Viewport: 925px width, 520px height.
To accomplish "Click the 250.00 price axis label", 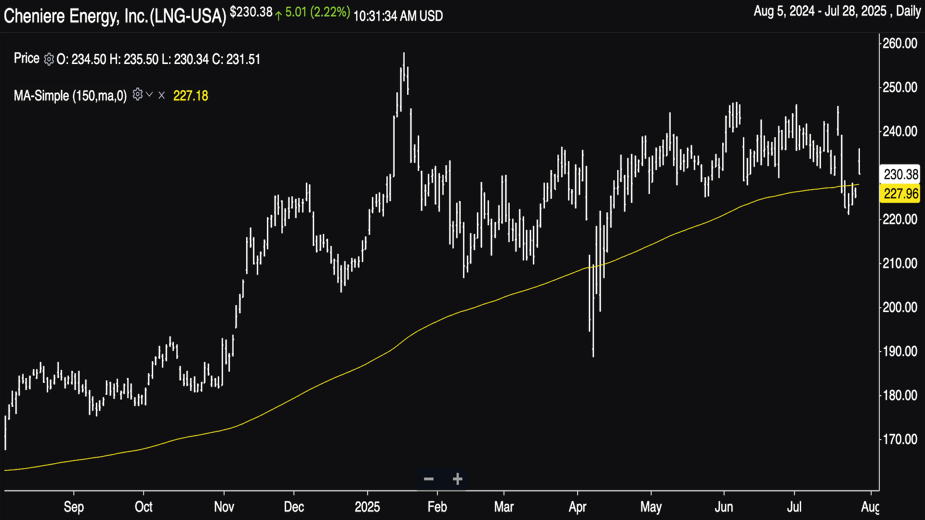I will pos(900,87).
